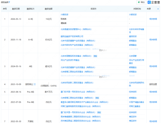Click the 约3亿元 amount cell
The height and width of the screenshot is (123, 161).
tap(49, 40)
